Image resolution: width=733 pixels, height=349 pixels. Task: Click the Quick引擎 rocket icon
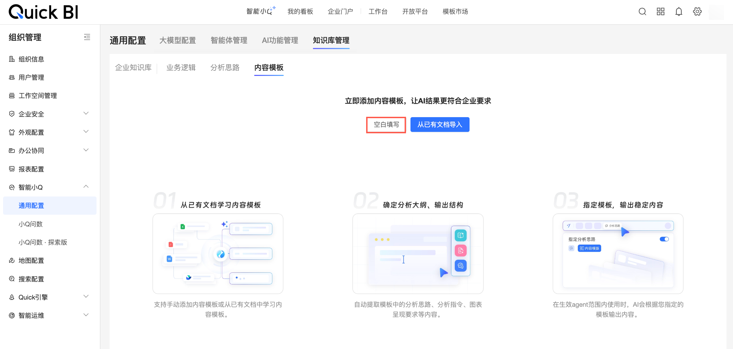point(12,297)
